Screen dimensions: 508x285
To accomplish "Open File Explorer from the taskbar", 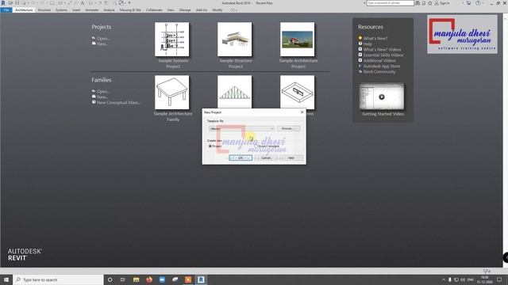I will click(136, 279).
